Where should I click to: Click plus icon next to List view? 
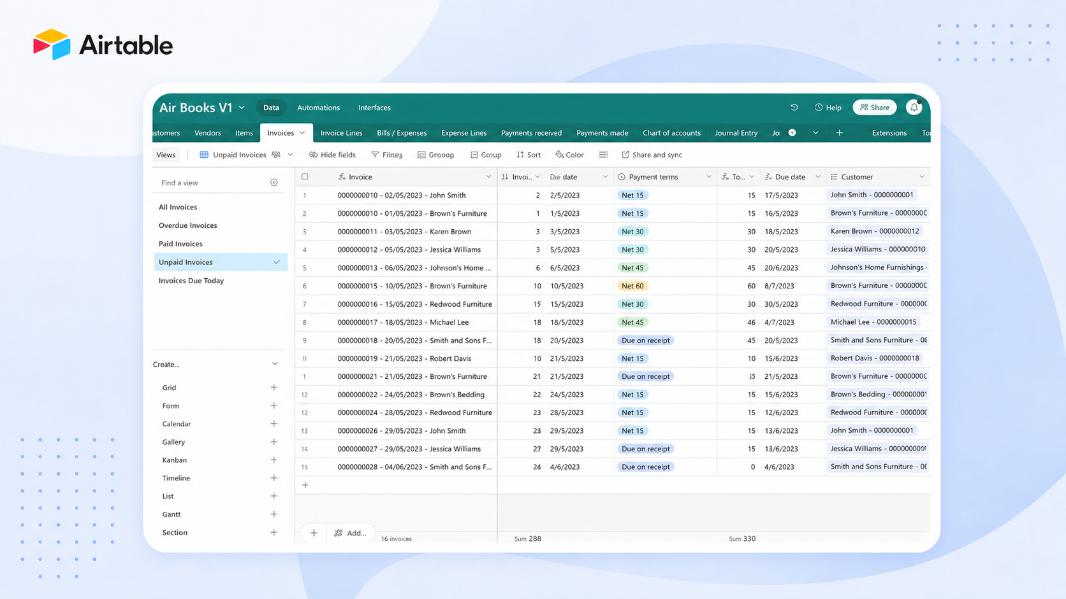tap(274, 496)
